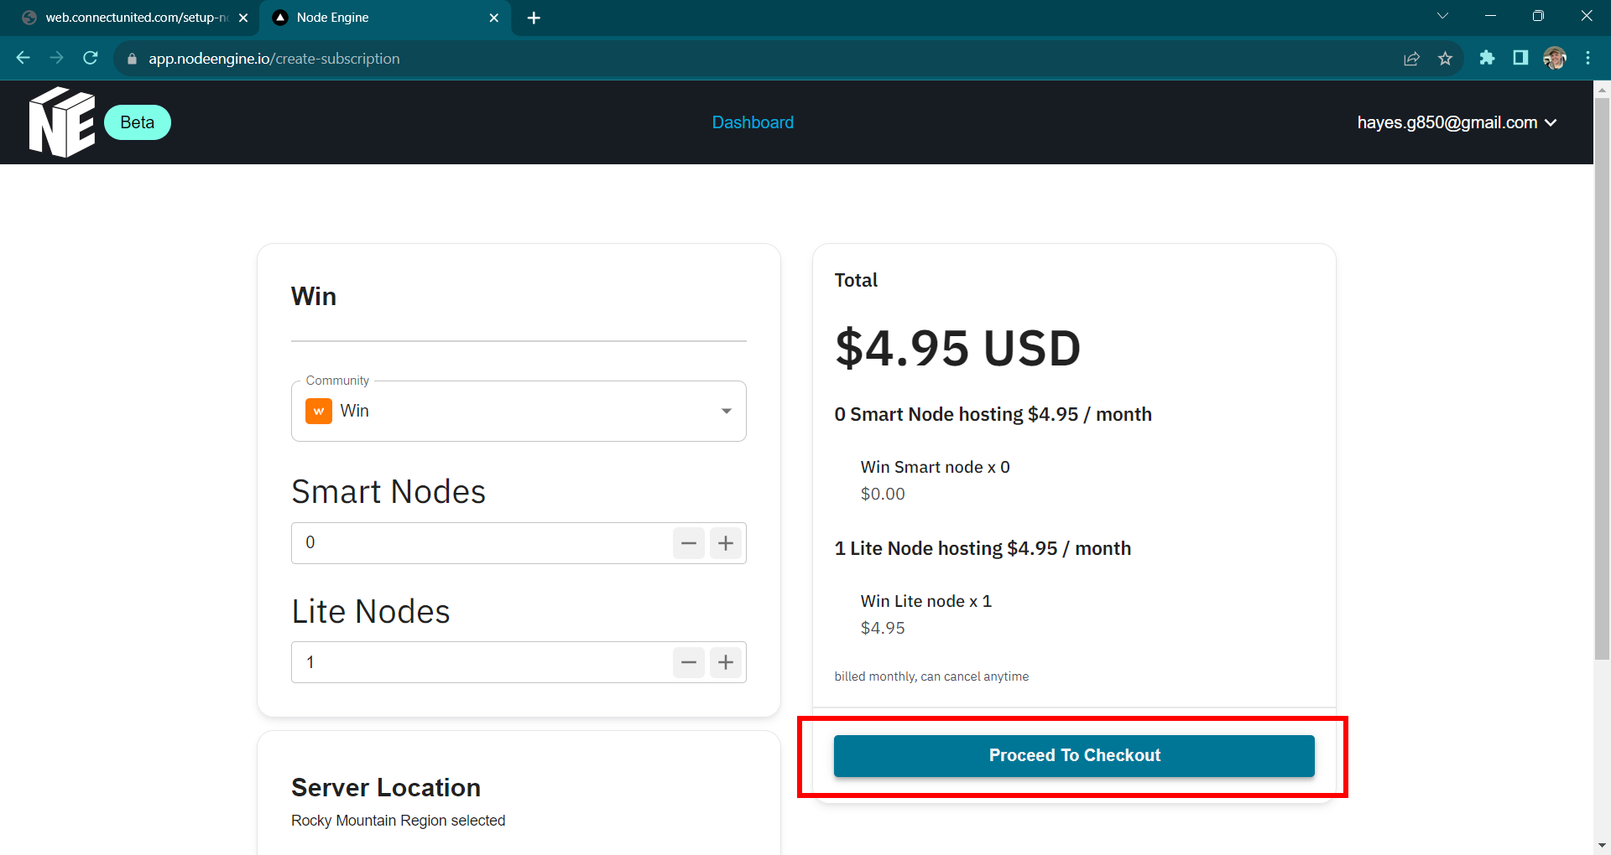The width and height of the screenshot is (1611, 855).
Task: Click the Server Location heading
Action: (x=386, y=788)
